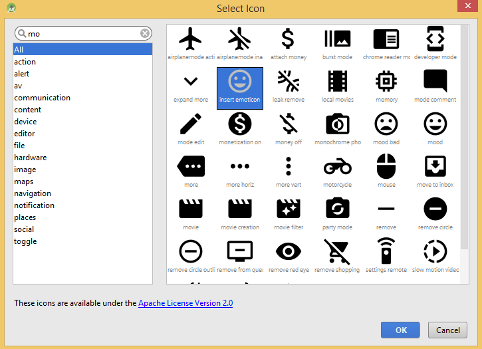The width and height of the screenshot is (482, 349).
Task: Choose the money off icon
Action: coord(289,124)
